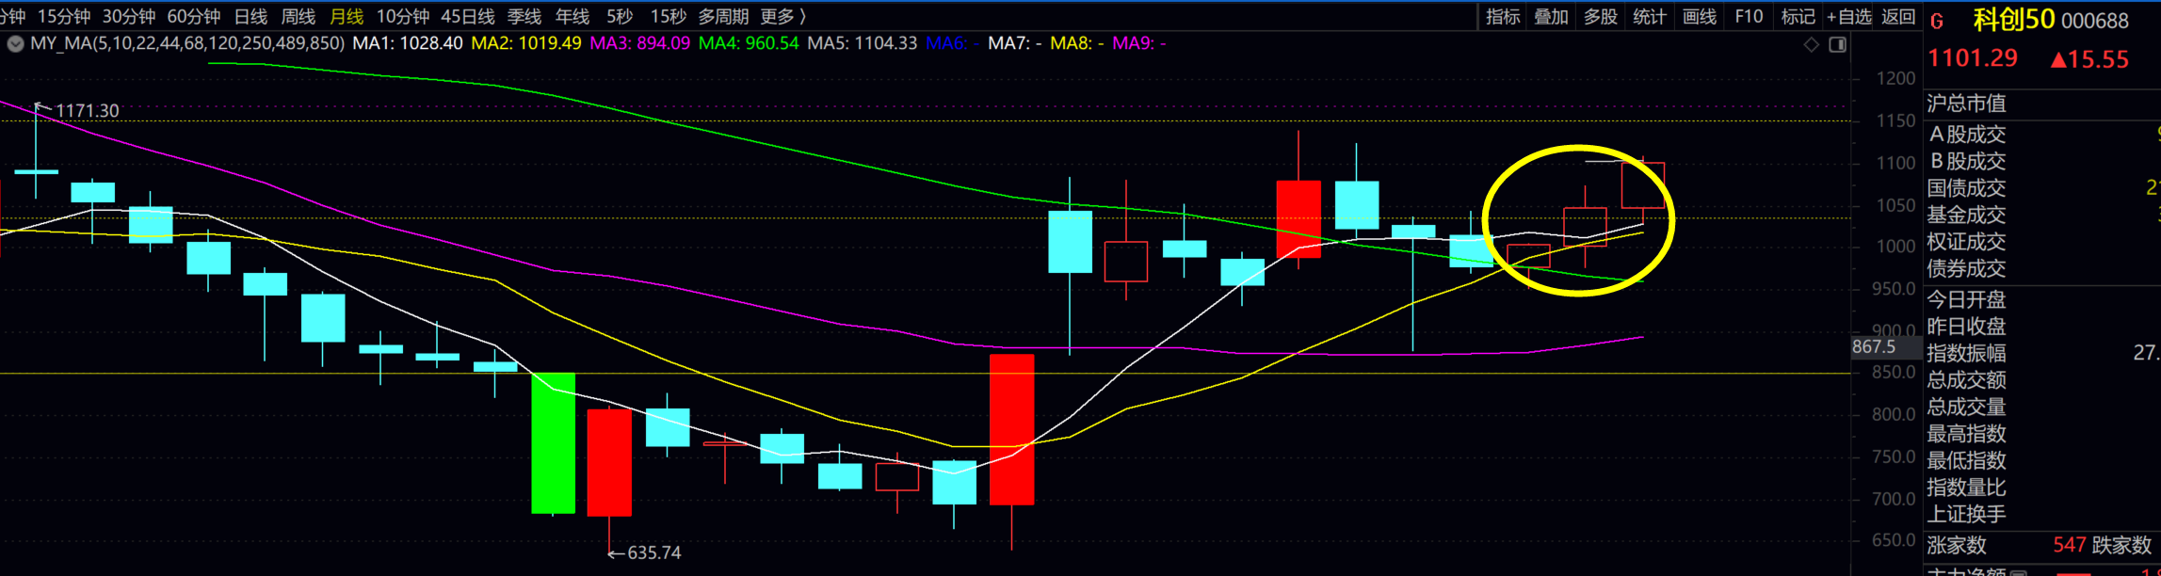Viewport: 2161px width, 576px height.
Task: Open the 多周期 multi-period view
Action: [x=723, y=16]
